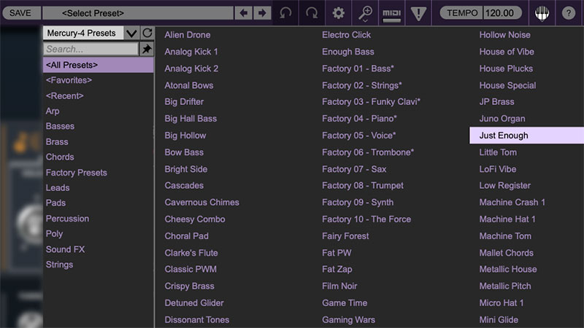Load the Fairy Forest preset

(x=345, y=236)
